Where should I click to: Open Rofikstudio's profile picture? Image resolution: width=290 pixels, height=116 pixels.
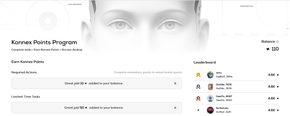[x=210, y=110]
